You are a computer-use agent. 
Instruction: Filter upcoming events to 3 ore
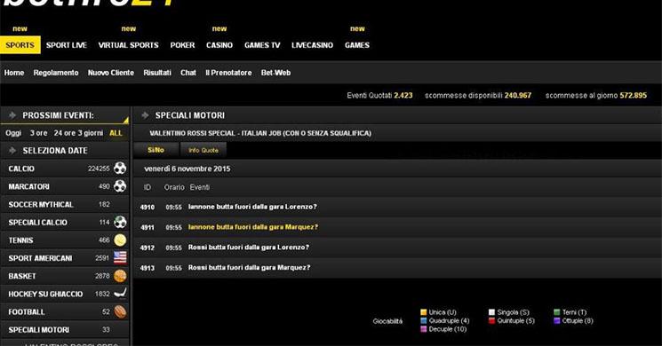[x=38, y=133]
